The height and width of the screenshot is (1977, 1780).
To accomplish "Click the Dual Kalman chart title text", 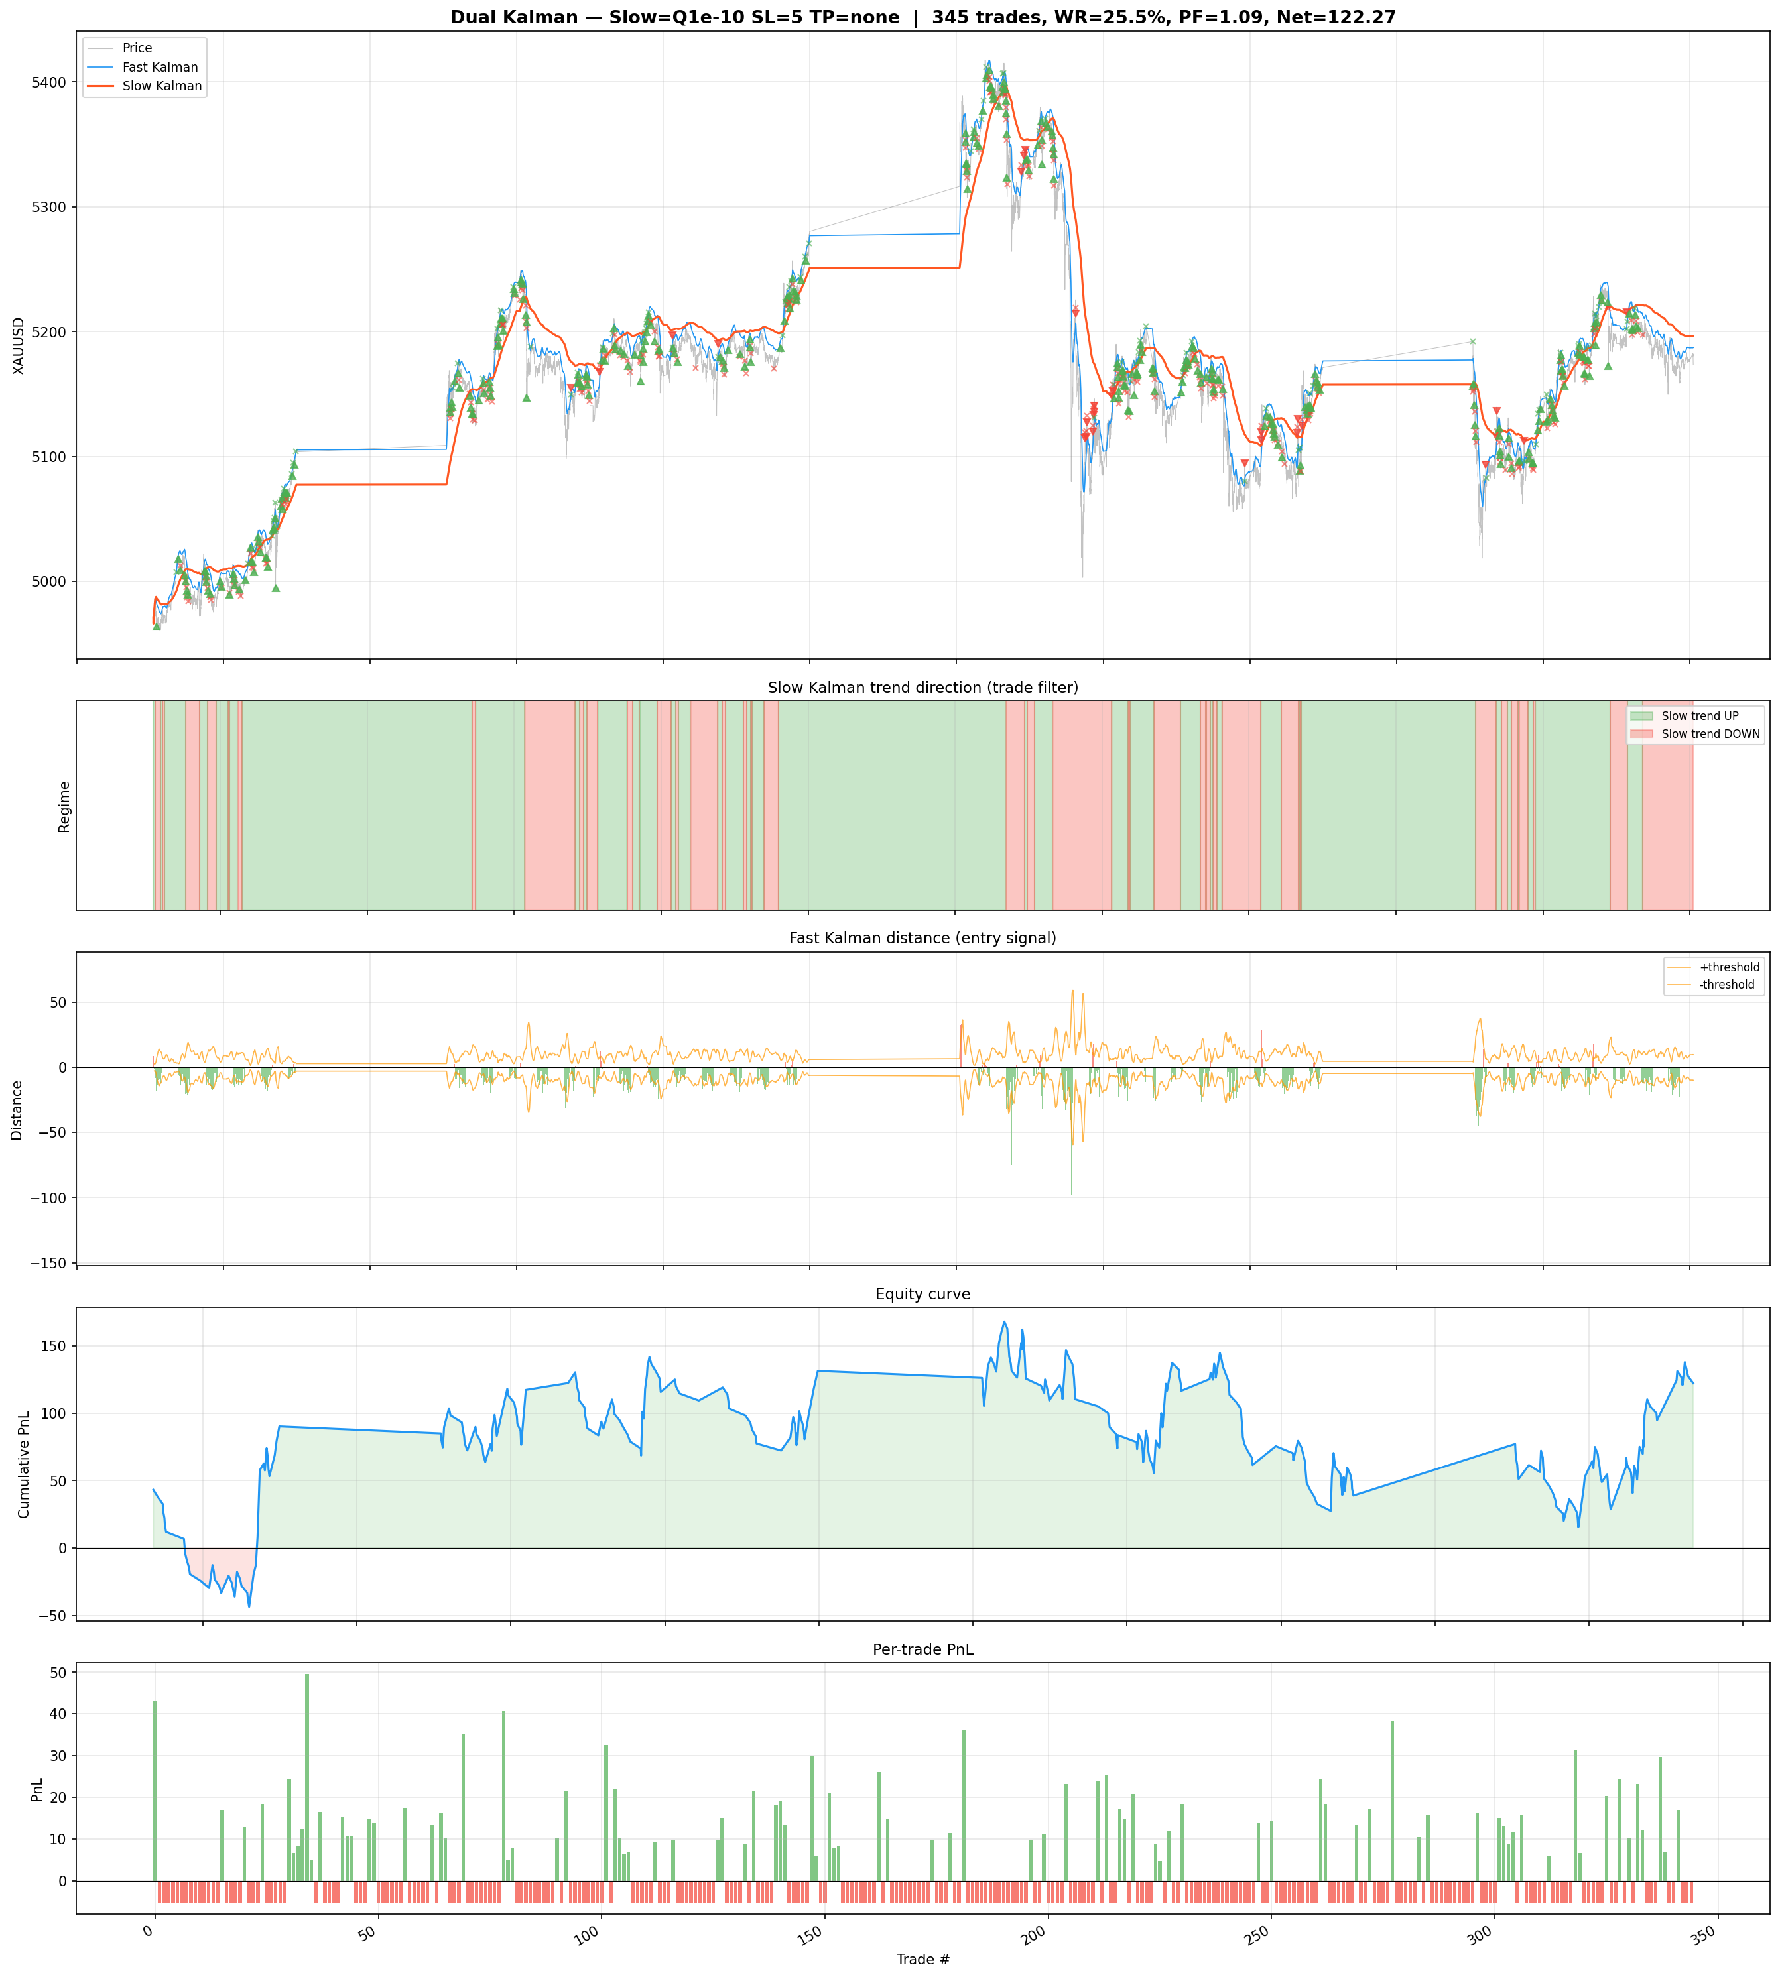I will pyautogui.click(x=922, y=17).
